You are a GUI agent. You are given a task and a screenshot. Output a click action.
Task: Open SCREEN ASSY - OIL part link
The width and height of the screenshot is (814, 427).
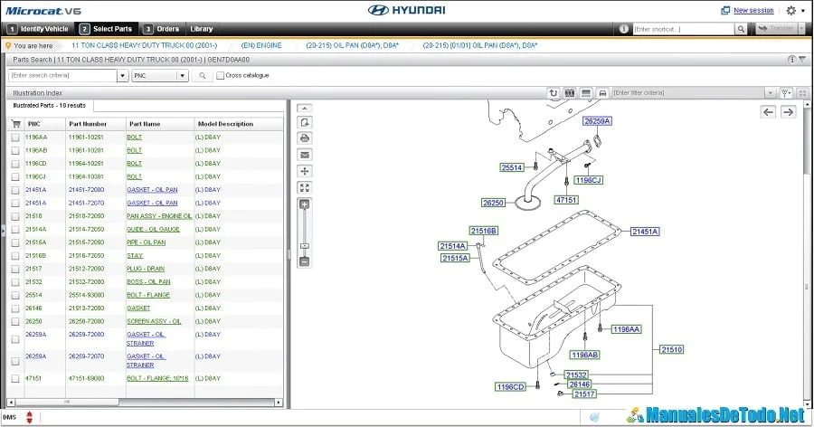(154, 321)
